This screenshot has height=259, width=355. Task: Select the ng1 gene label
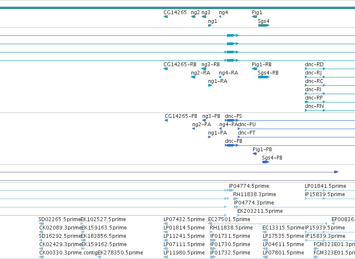click(213, 21)
